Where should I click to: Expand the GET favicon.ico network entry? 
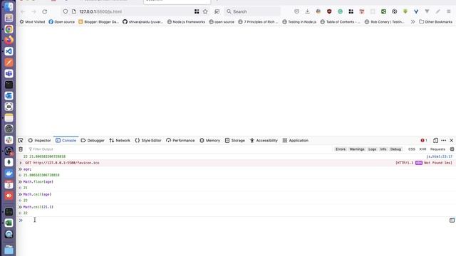[x=21, y=163]
